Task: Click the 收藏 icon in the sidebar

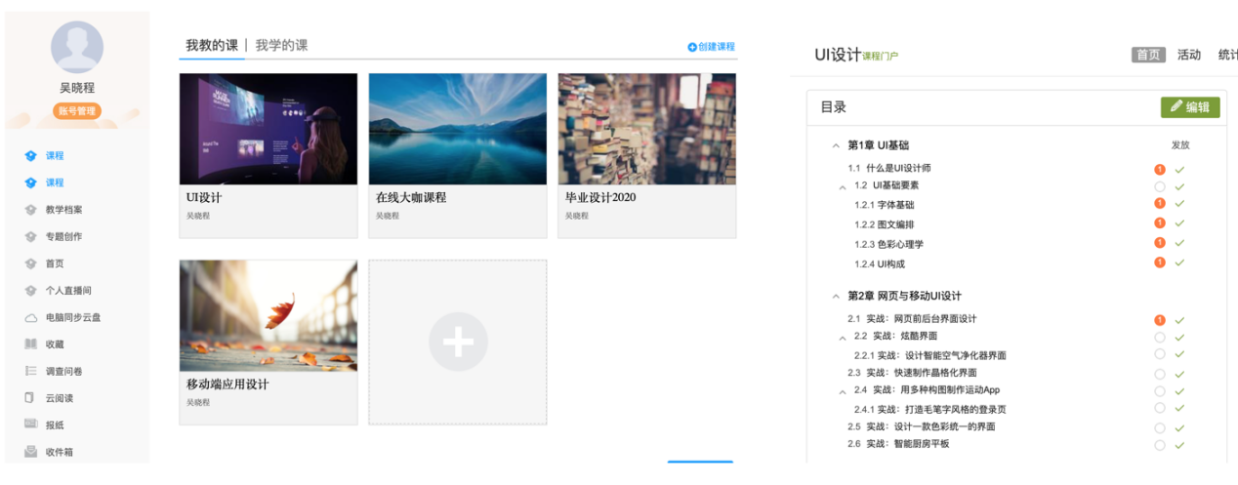Action: [30, 344]
